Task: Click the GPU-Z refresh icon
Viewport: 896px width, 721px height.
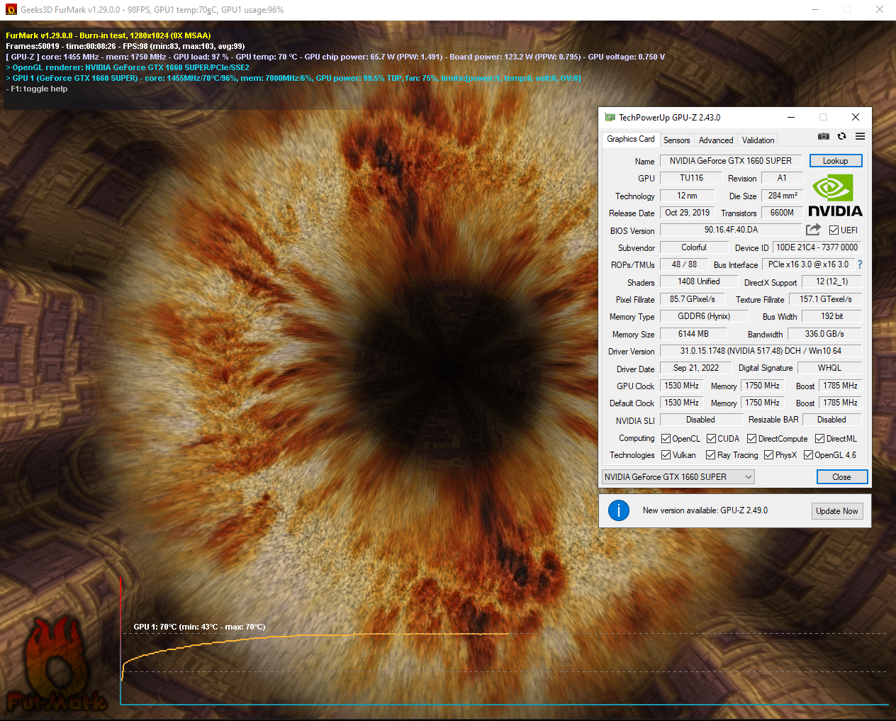Action: pos(841,136)
